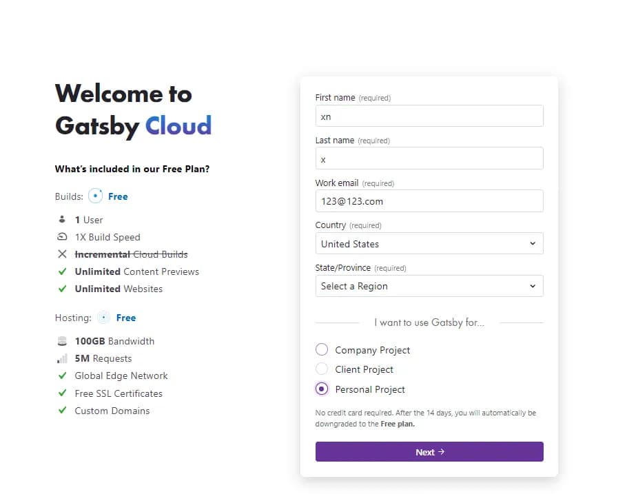The image size is (627, 494).
Task: Choose the Client Project radio button
Action: tap(322, 369)
